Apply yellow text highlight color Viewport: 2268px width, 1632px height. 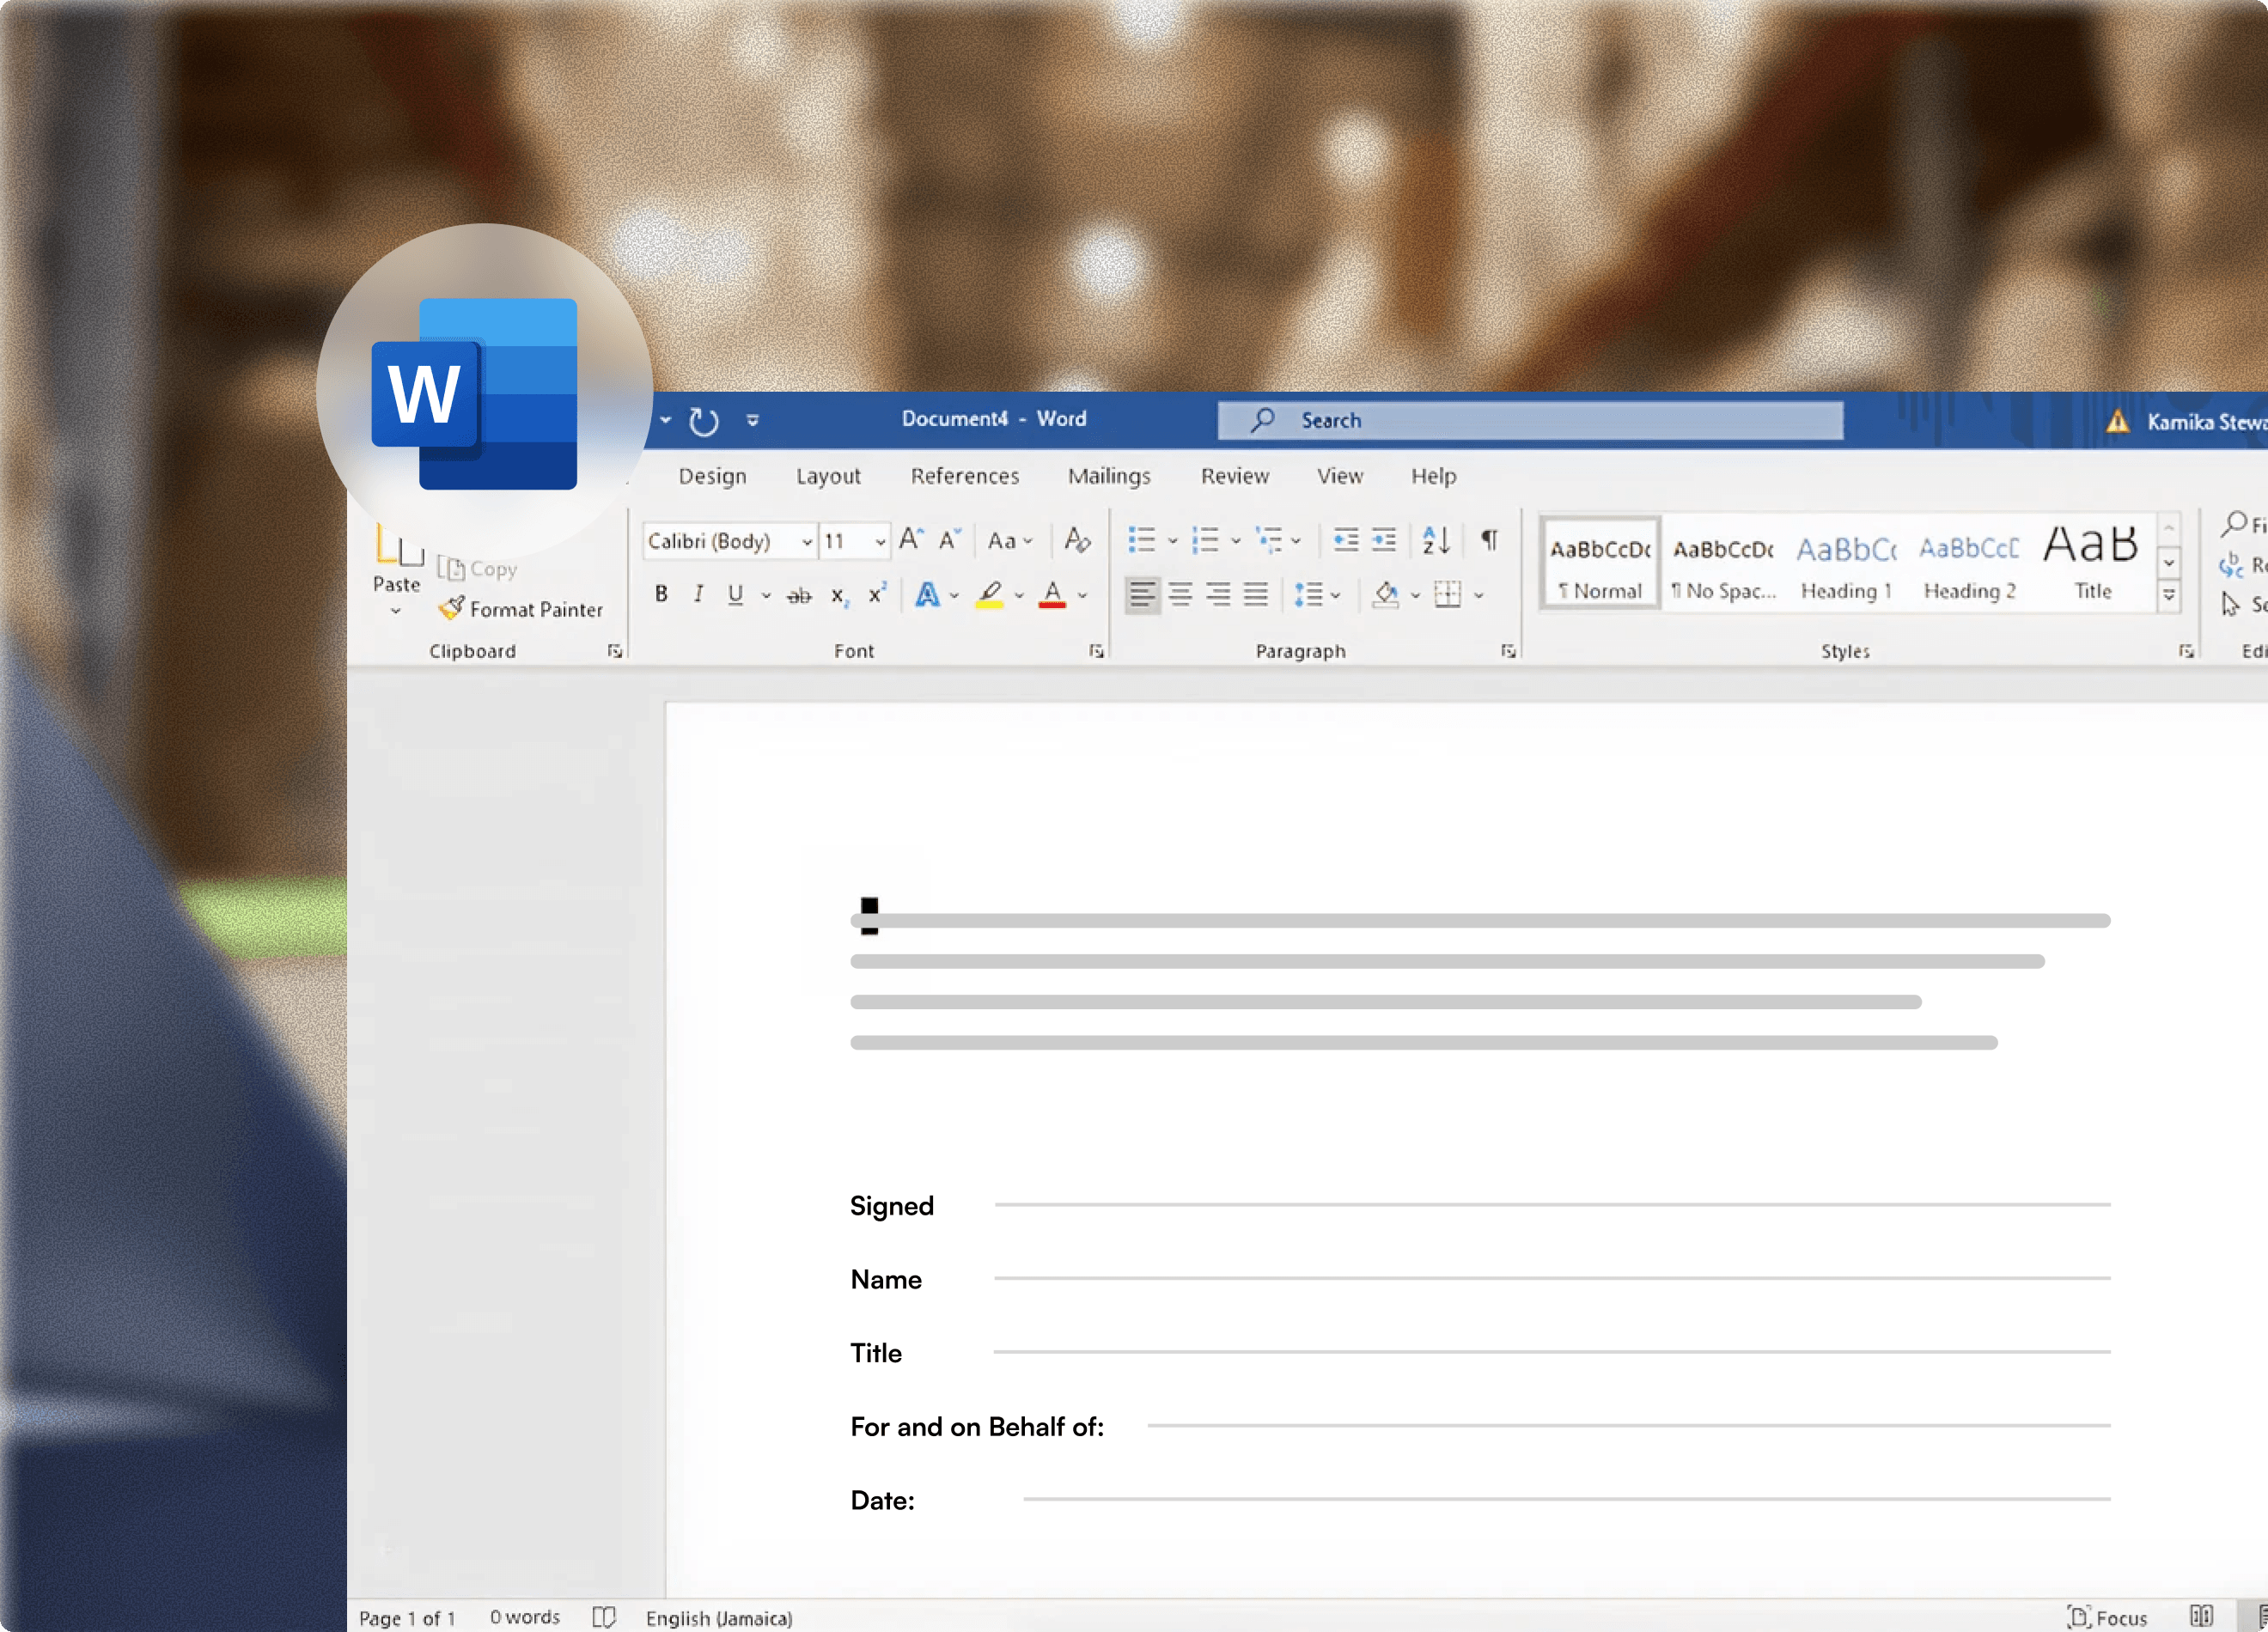coord(990,594)
